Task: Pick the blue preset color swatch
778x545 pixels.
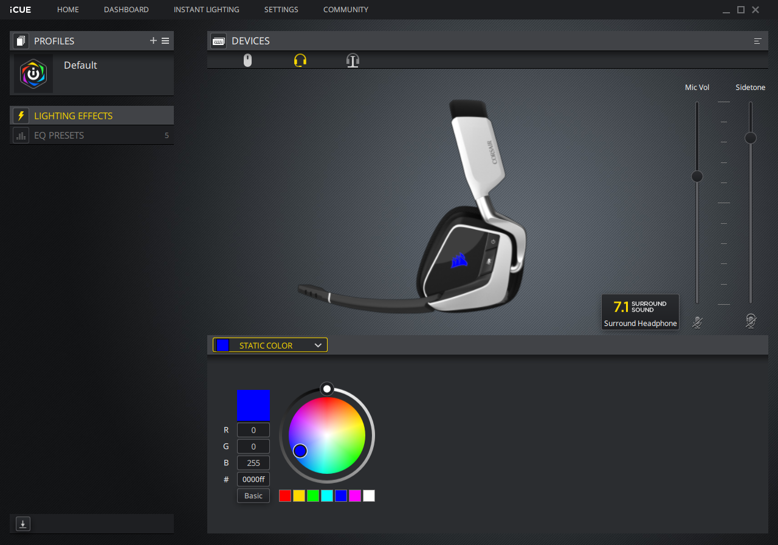Action: pos(341,496)
